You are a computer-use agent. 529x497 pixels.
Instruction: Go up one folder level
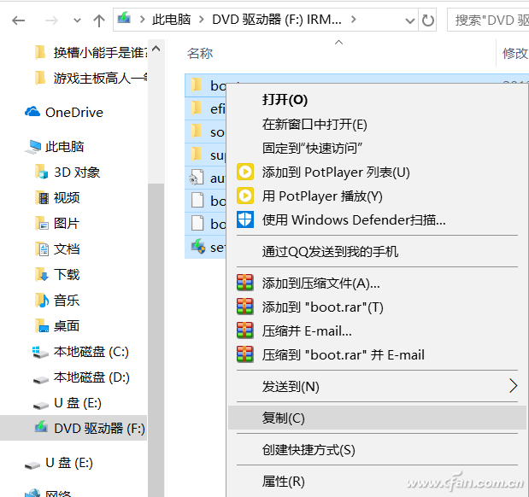point(99,20)
